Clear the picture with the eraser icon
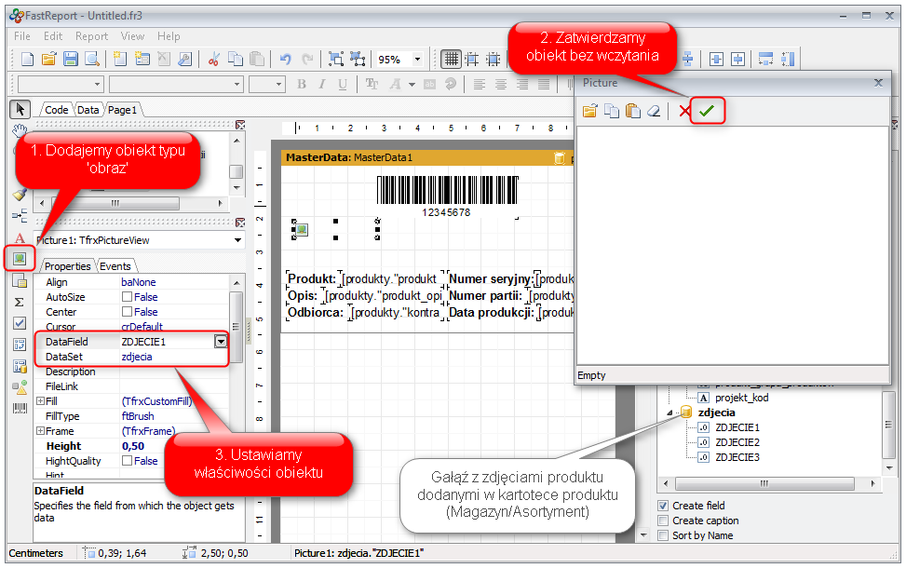This screenshot has width=906, height=568. click(654, 111)
